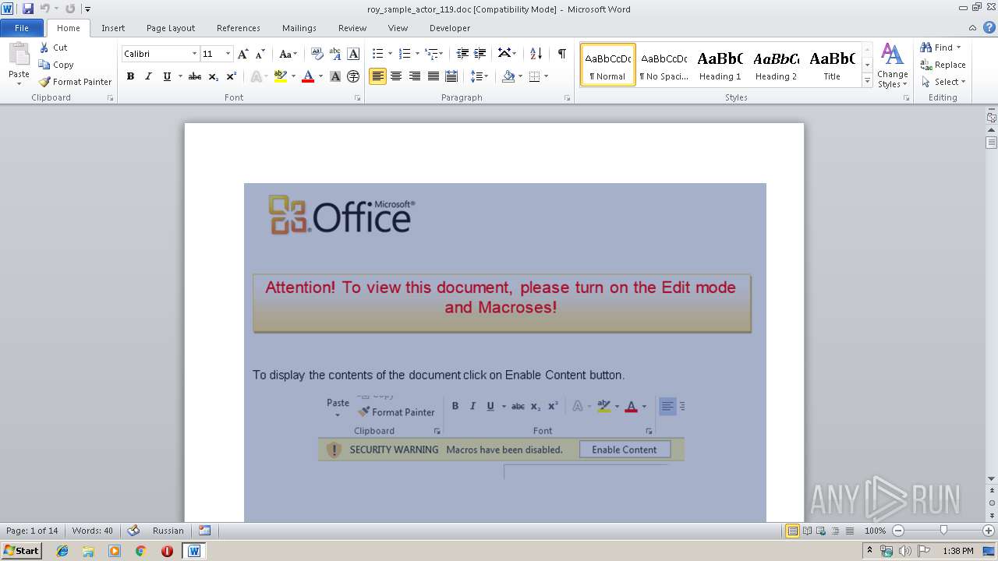Viewport: 998px width, 561px height.
Task: Click the vertical scrollbar down arrow
Action: click(x=991, y=478)
